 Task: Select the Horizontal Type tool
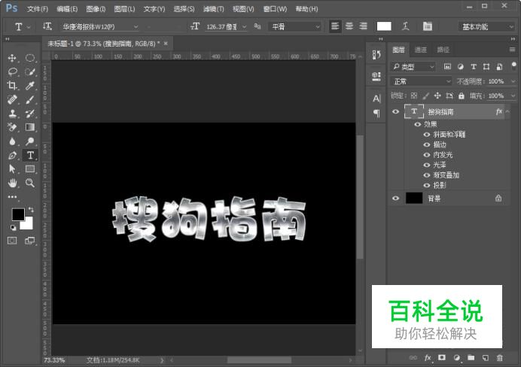[x=30, y=155]
